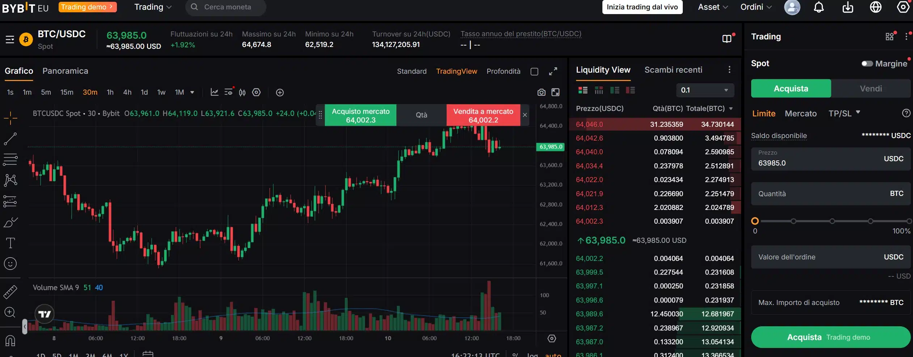This screenshot has height=357, width=913.
Task: Select the Fibonacci retracement tool
Action: (10, 159)
